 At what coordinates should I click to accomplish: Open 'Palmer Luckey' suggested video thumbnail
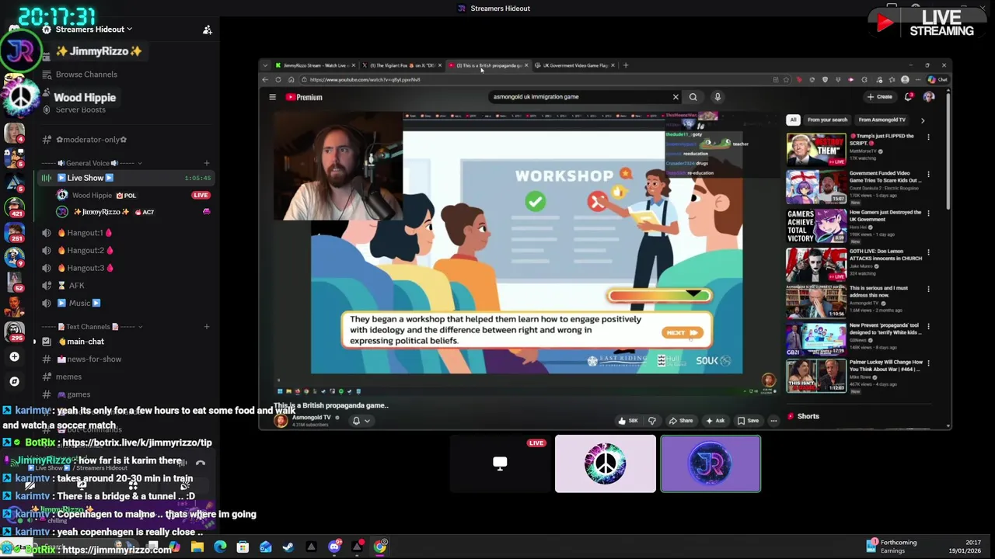point(816,377)
